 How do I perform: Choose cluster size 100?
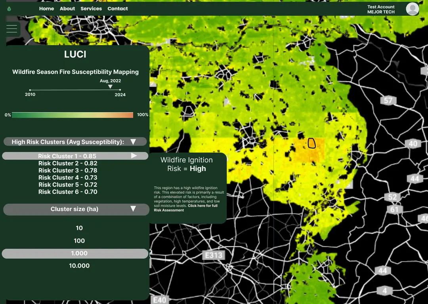click(x=79, y=241)
